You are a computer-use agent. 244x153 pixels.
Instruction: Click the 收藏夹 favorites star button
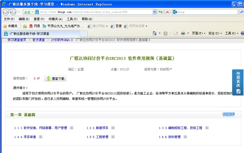[x=10, y=26]
